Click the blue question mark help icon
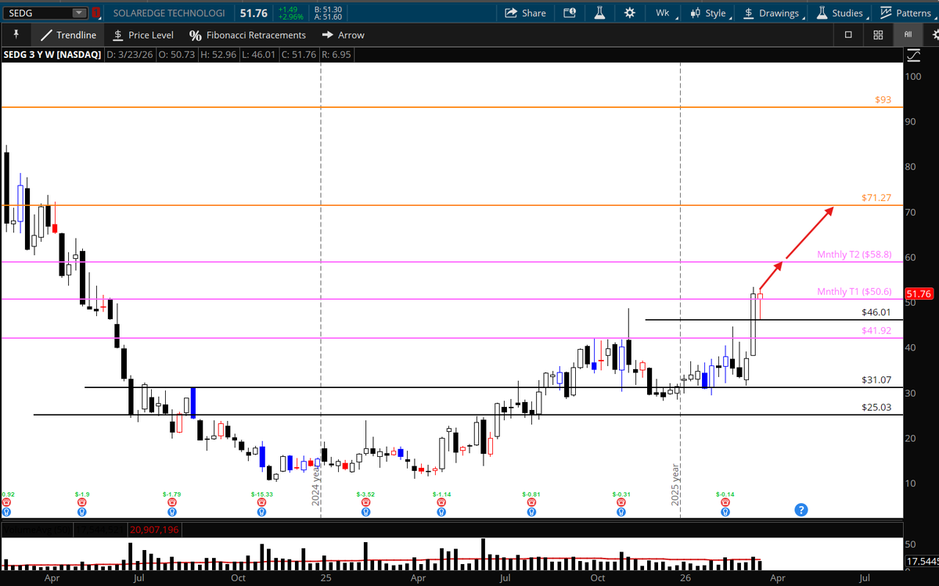Screen dimensions: 939x586 pos(801,510)
